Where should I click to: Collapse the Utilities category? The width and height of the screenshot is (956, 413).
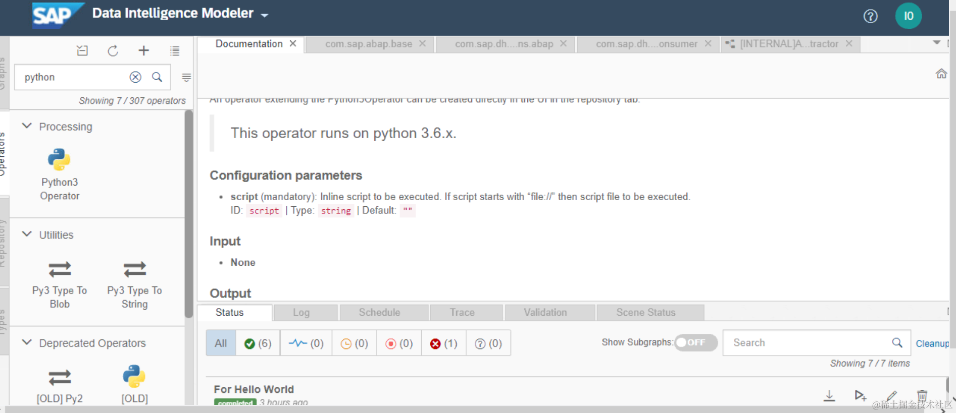[27, 234]
